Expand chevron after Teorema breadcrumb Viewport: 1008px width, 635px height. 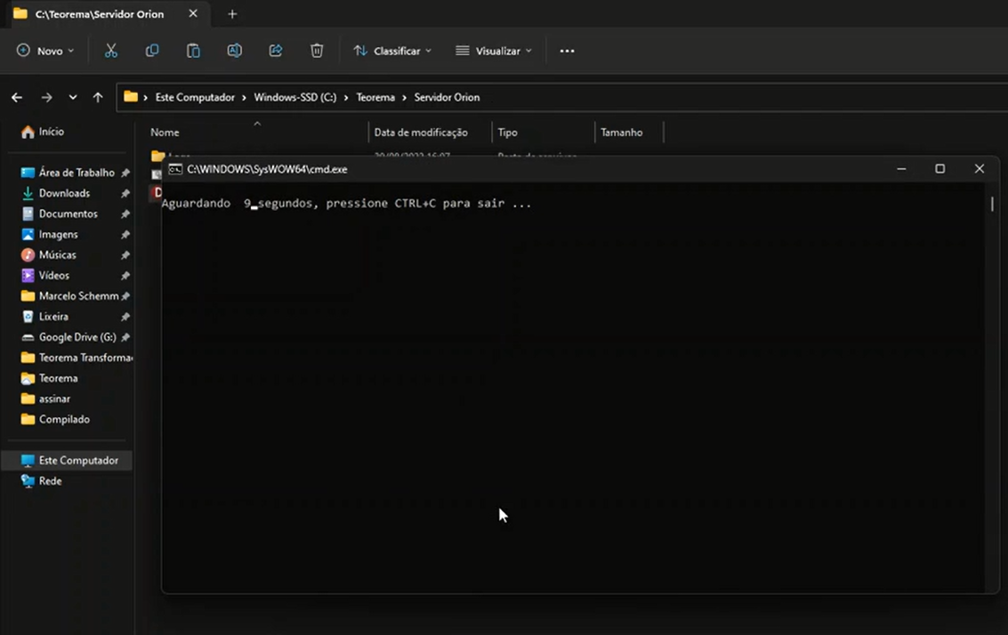pyautogui.click(x=405, y=98)
